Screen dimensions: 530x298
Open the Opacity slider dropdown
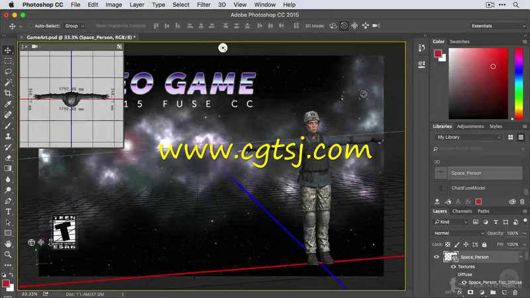(524, 233)
